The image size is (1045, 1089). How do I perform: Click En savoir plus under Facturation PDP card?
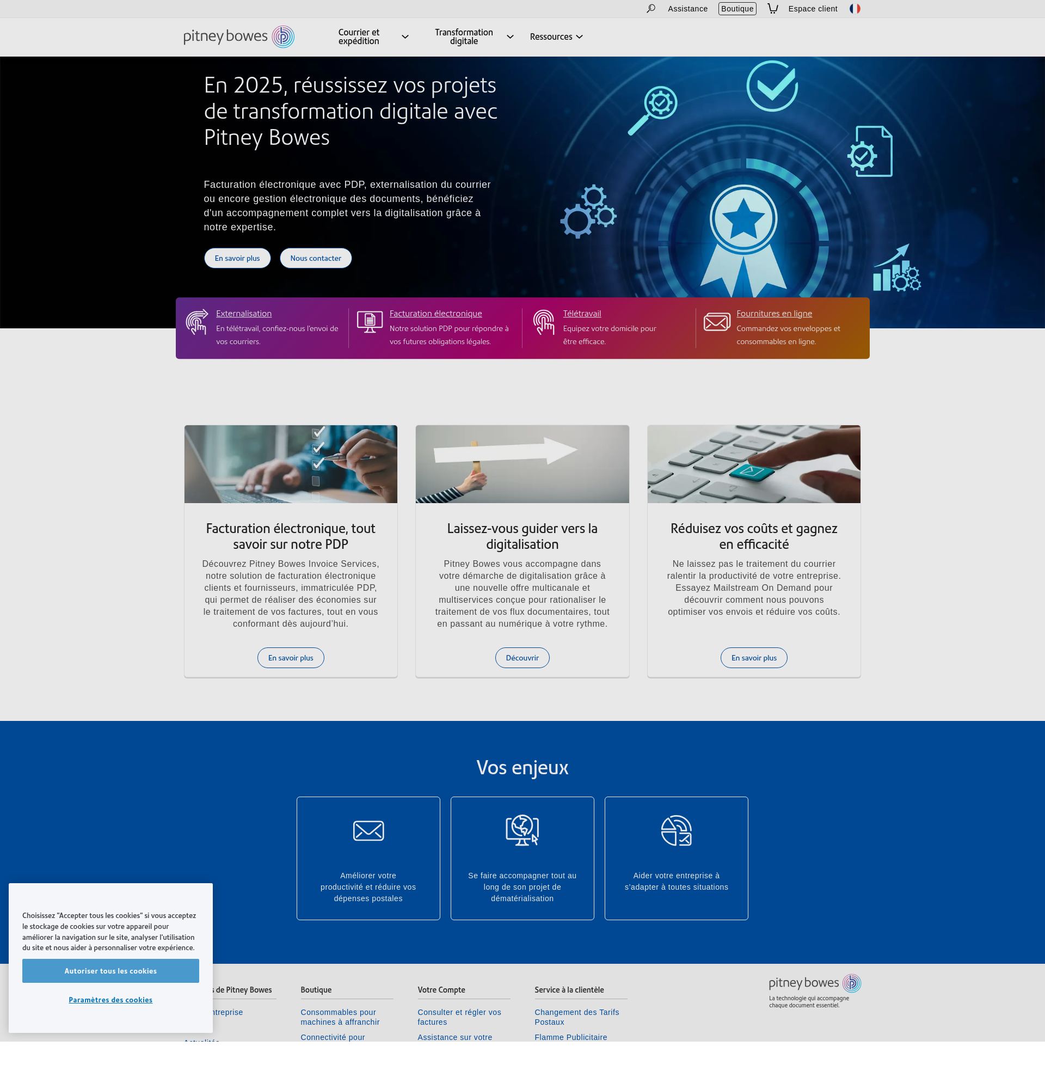tap(291, 657)
